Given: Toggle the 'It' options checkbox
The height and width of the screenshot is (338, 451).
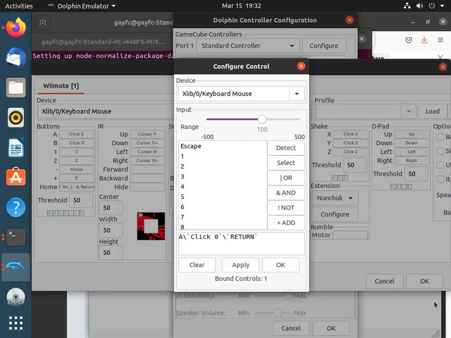Looking at the screenshot, I should [x=440, y=179].
